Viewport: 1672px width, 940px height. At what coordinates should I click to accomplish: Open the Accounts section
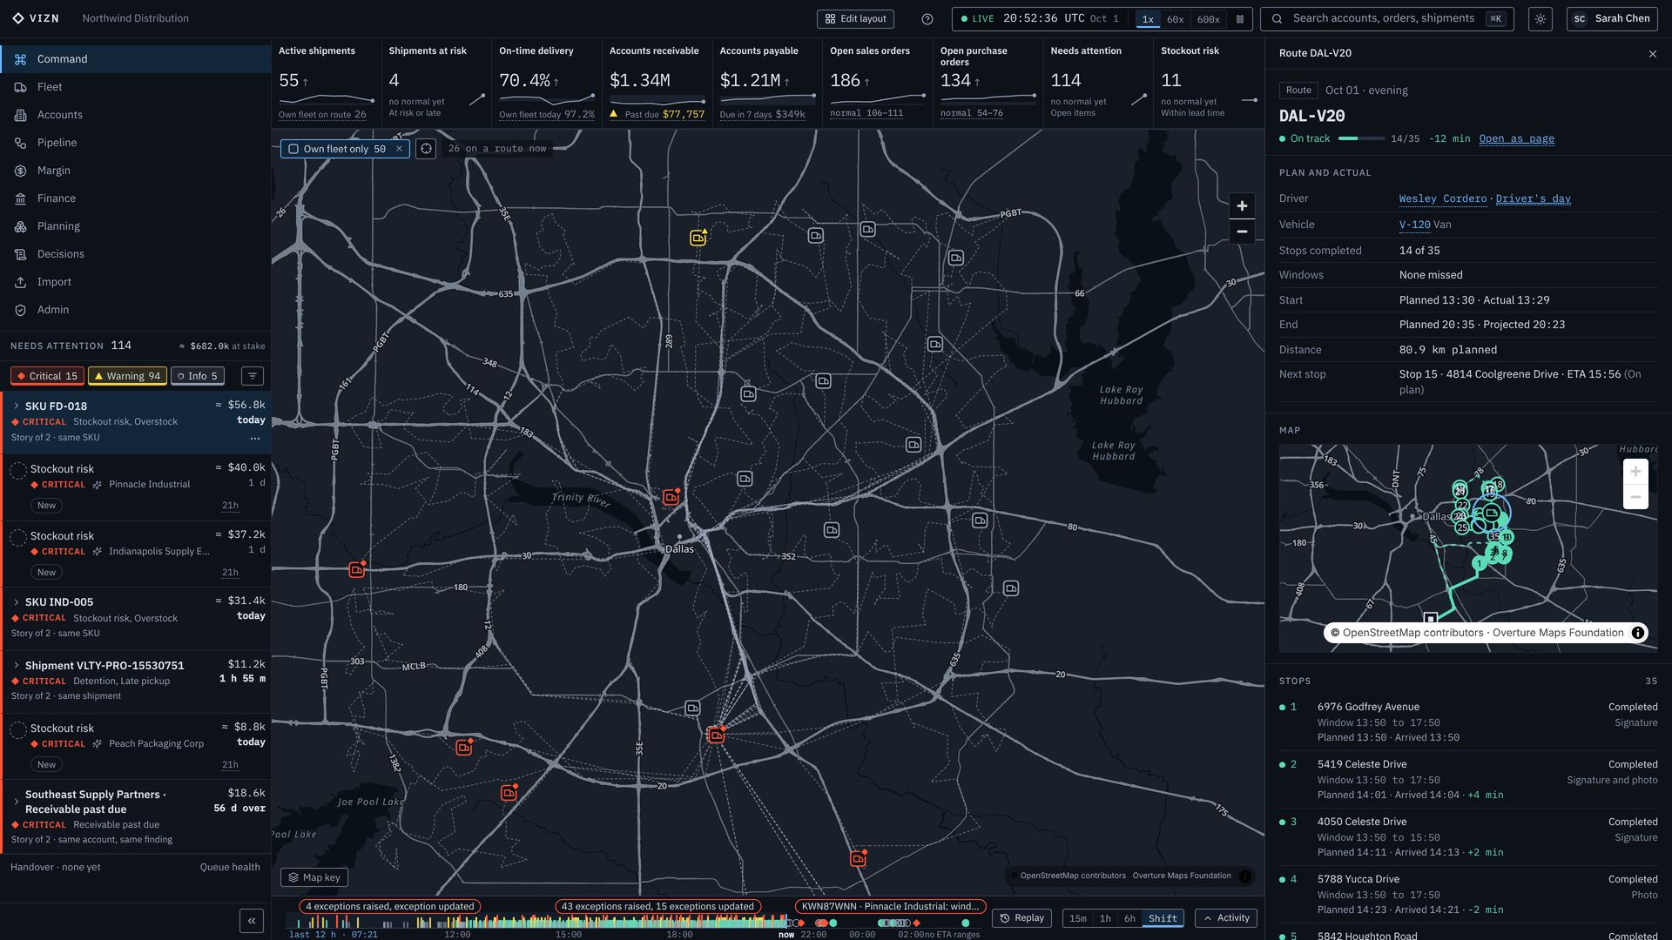(x=135, y=115)
